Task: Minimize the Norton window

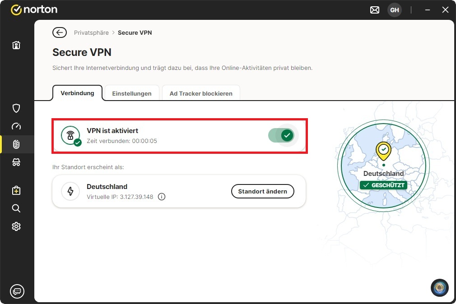Action: pos(428,10)
